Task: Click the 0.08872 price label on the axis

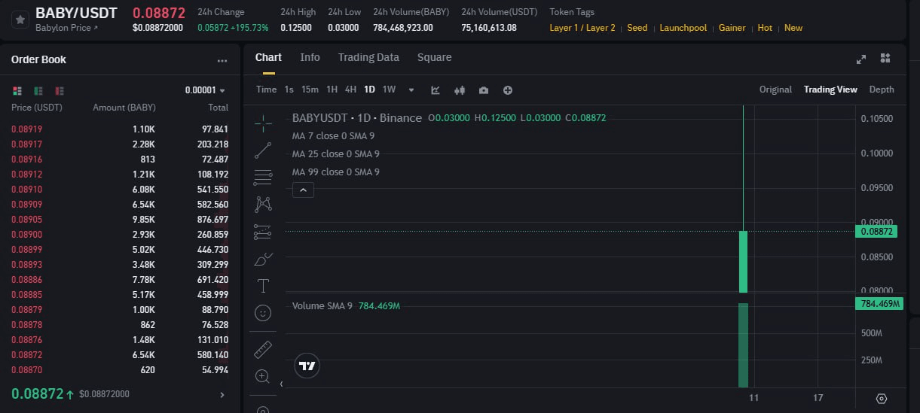Action: tap(876, 232)
